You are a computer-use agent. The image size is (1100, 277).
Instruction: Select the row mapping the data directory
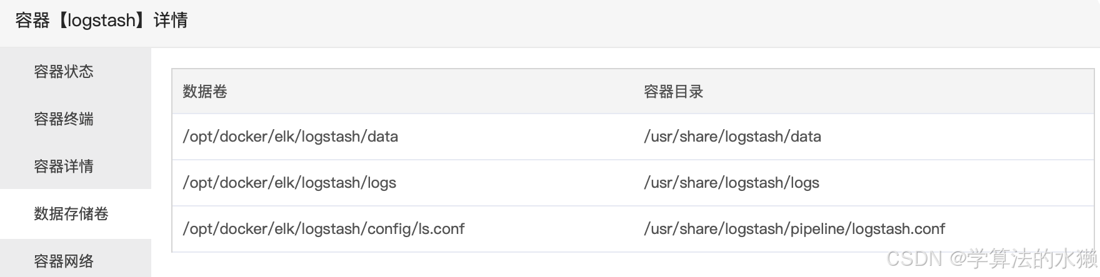[632, 137]
